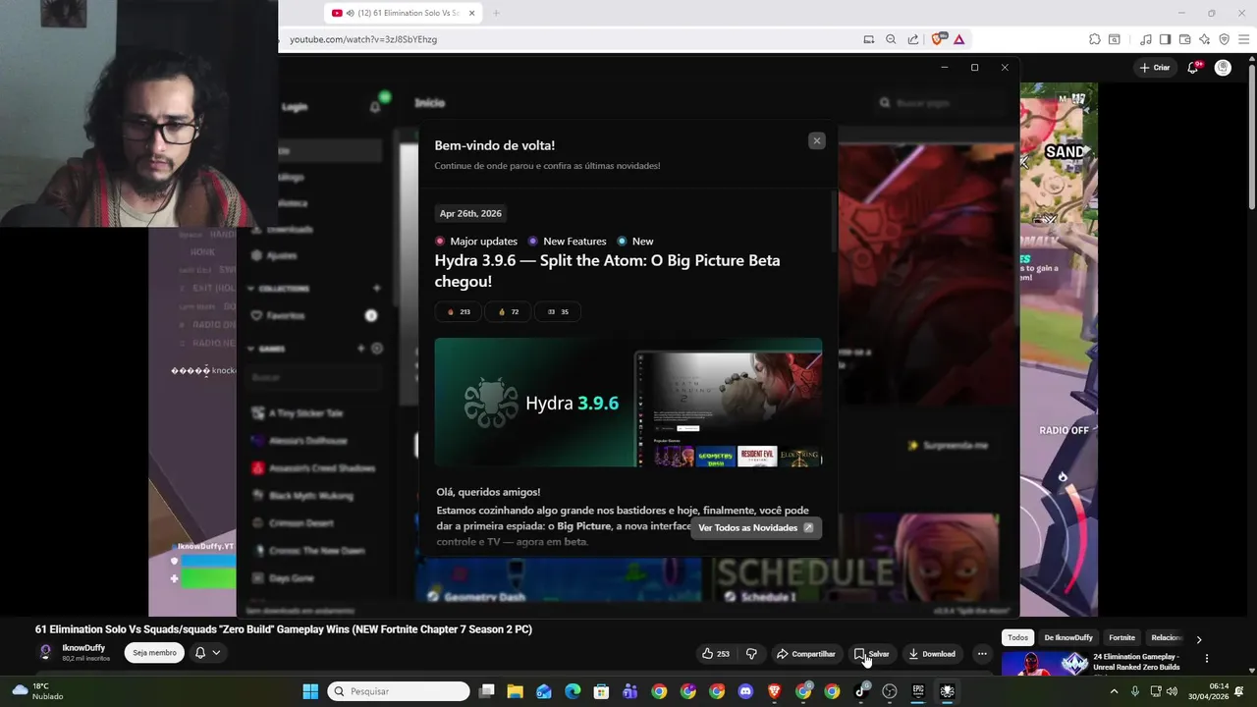Collapse the Collections section

coord(251,289)
